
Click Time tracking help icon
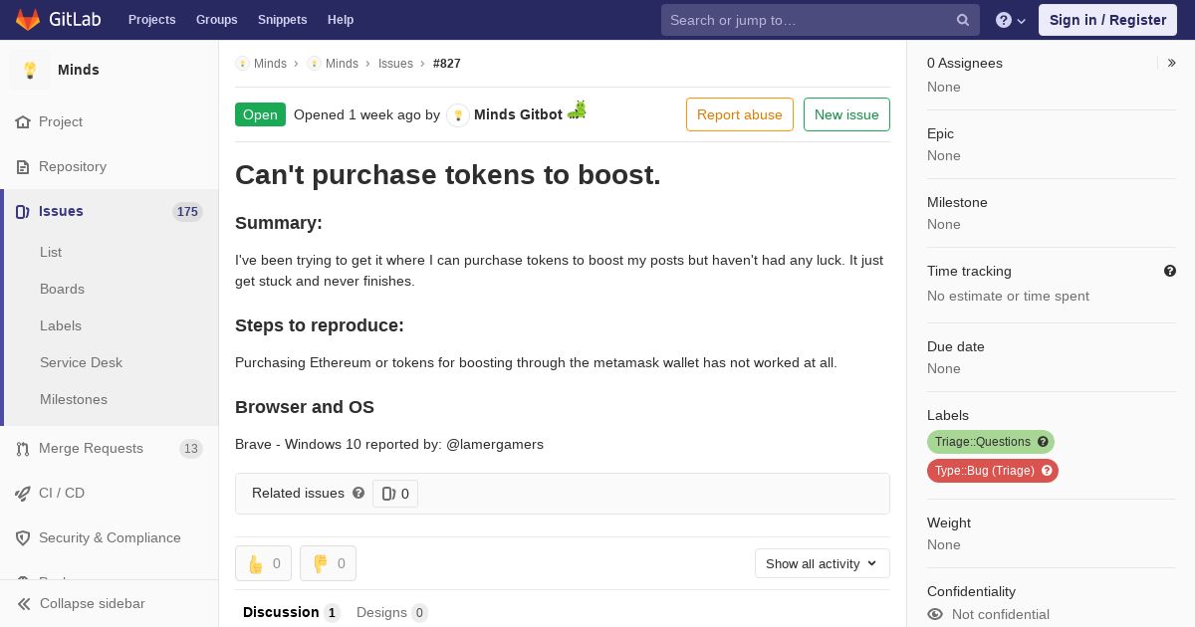(x=1170, y=271)
